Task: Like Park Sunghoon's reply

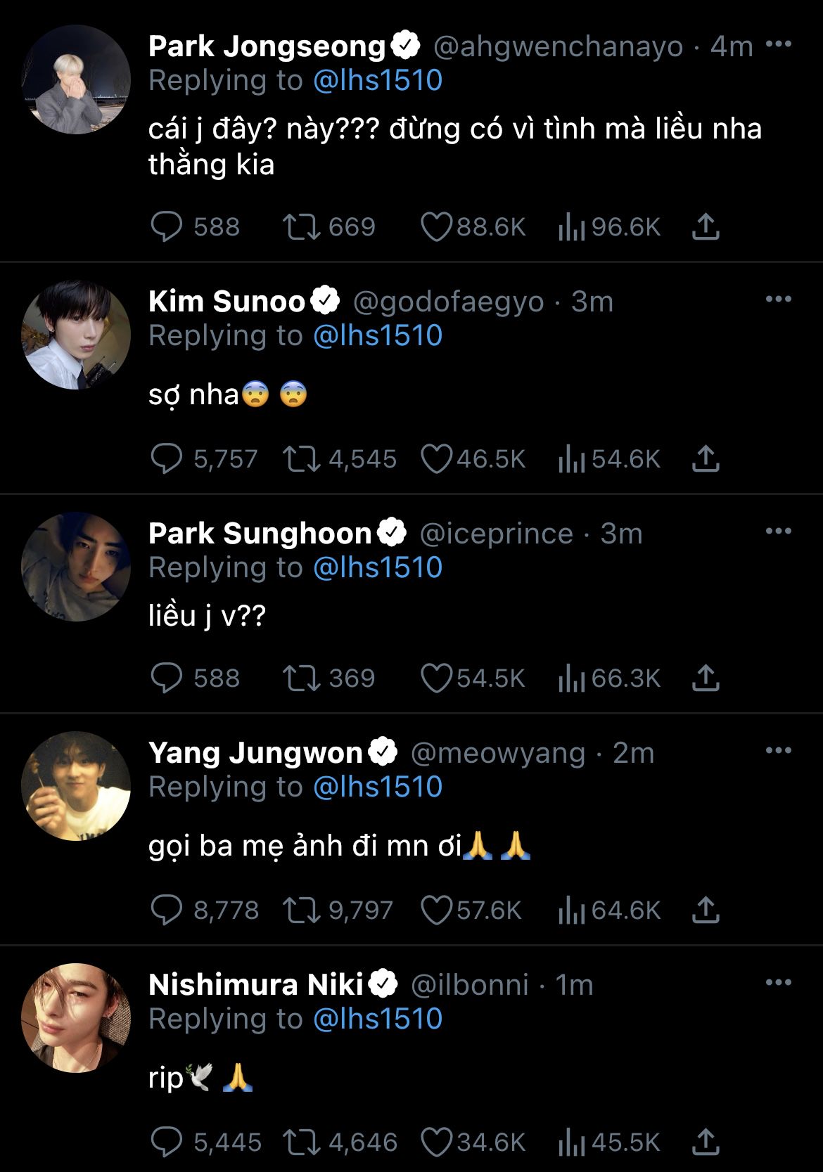Action: (x=435, y=678)
